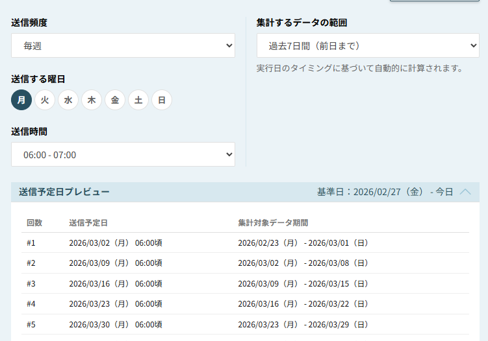Image resolution: width=488 pixels, height=341 pixels.
Task: Click the 送信する曜日 label
Action: pos(38,79)
